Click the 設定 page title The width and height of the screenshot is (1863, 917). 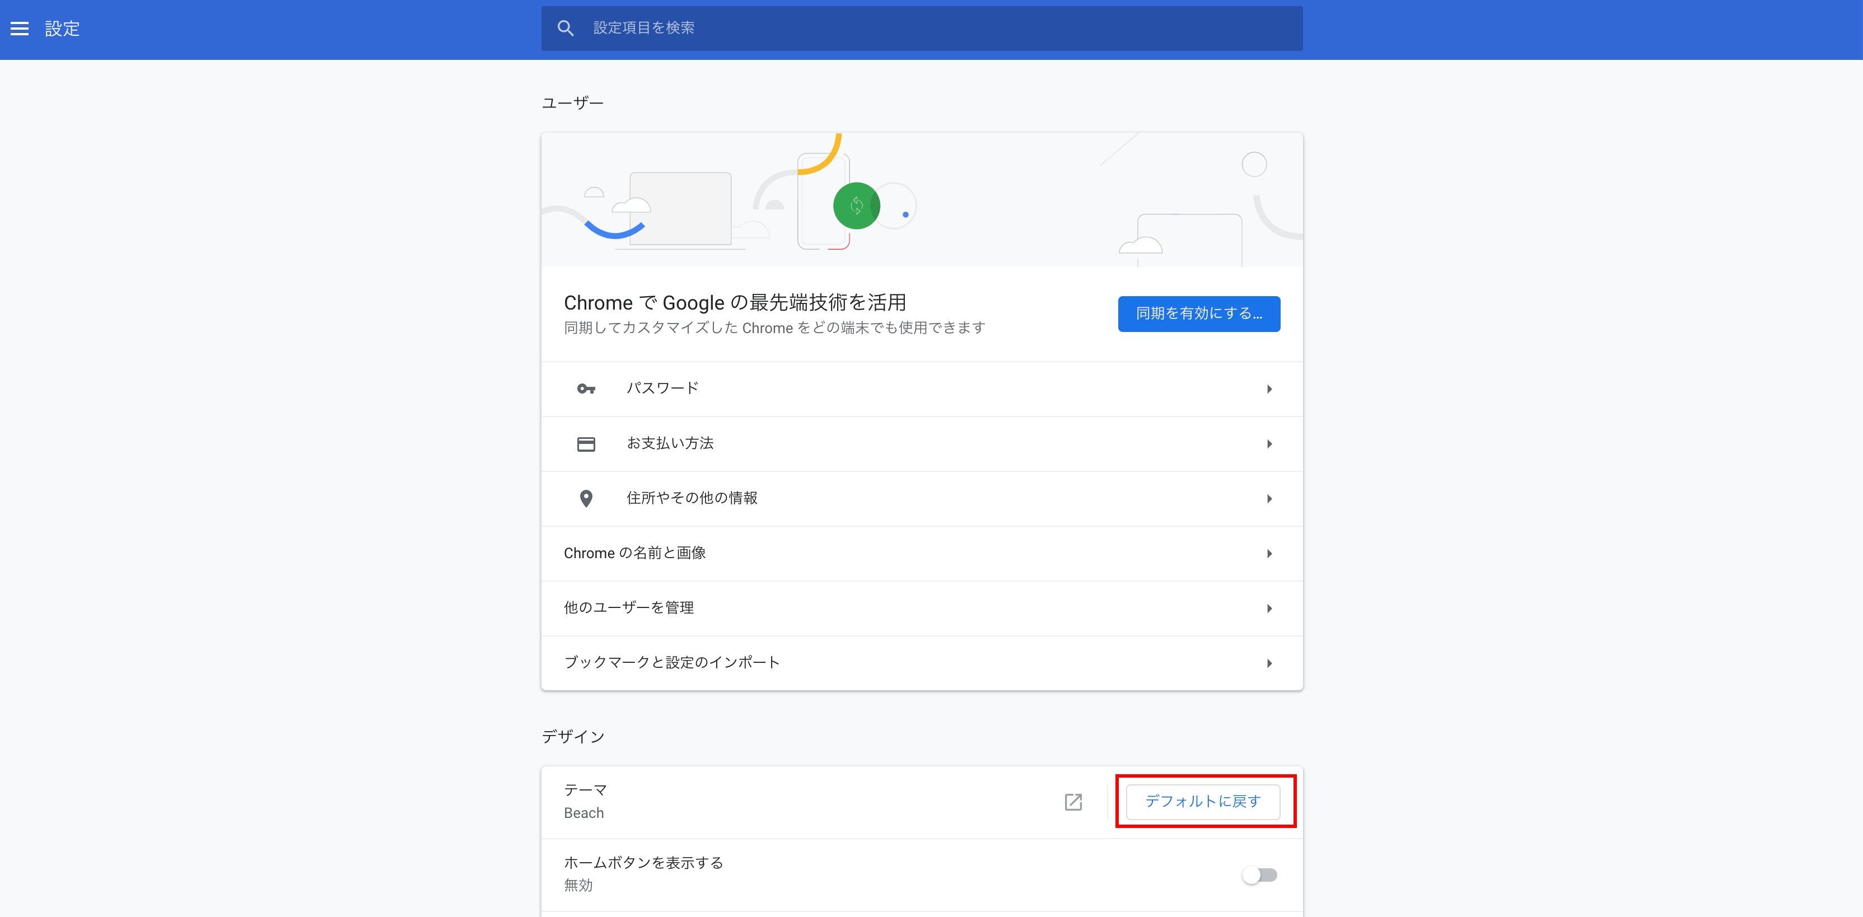[62, 28]
